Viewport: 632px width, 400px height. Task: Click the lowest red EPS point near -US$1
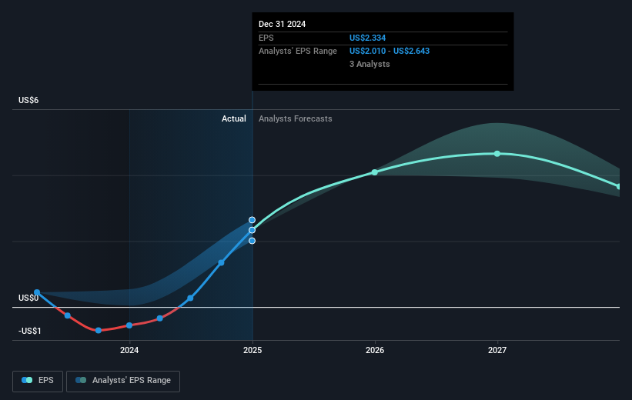99,330
